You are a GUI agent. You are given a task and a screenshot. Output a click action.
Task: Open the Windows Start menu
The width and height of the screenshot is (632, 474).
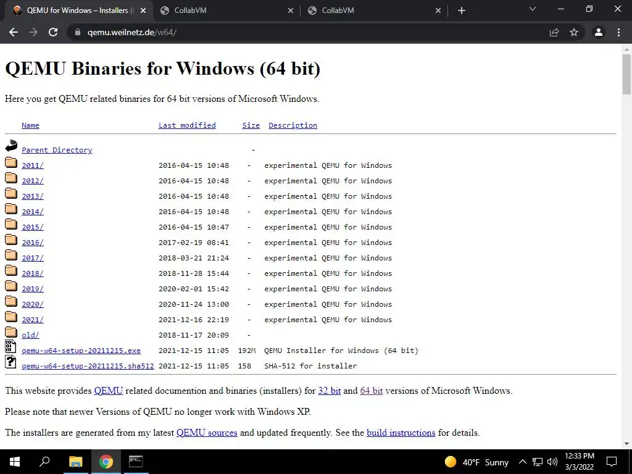click(15, 462)
